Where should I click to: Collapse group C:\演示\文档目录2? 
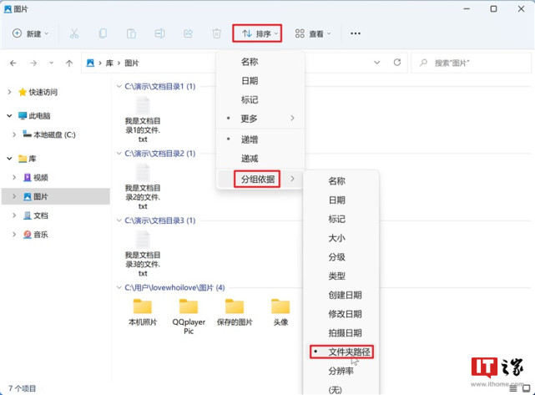pyautogui.click(x=119, y=154)
